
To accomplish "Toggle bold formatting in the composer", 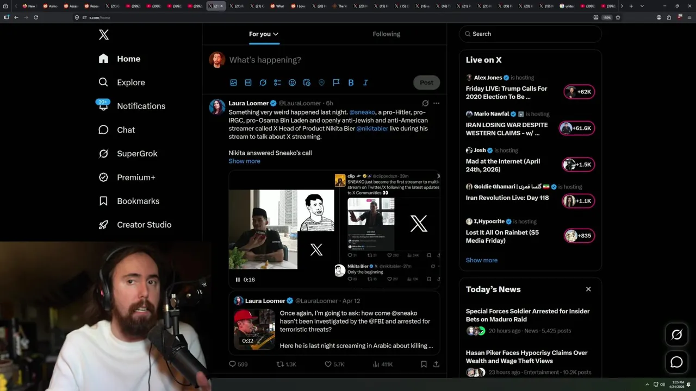I will point(351,83).
